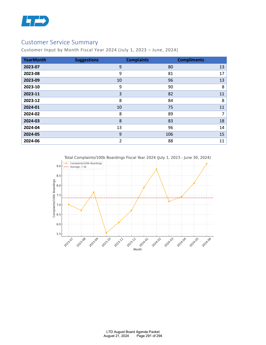The height and width of the screenshot is (345, 266).
Task: Click the LTD logo at top
Action: point(35,21)
